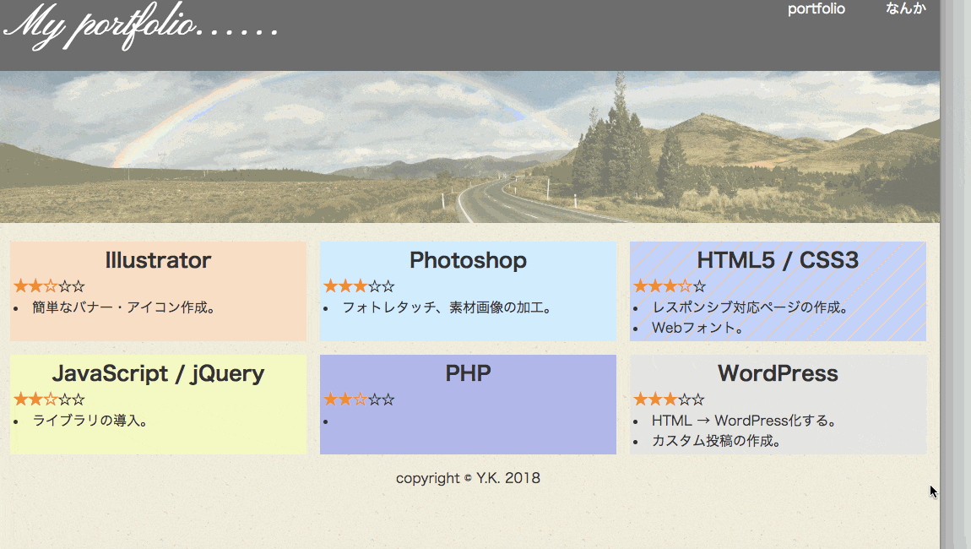Screen dimensions: 971x549
Task: Open the なんか navigation item
Action: click(905, 9)
